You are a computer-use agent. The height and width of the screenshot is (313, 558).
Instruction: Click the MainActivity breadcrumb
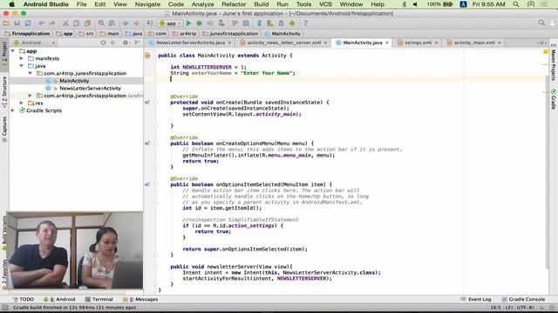tap(282, 34)
